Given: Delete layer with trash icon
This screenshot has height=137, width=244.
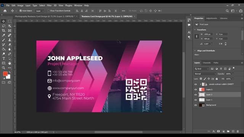Looking at the screenshot, I should tap(238, 131).
